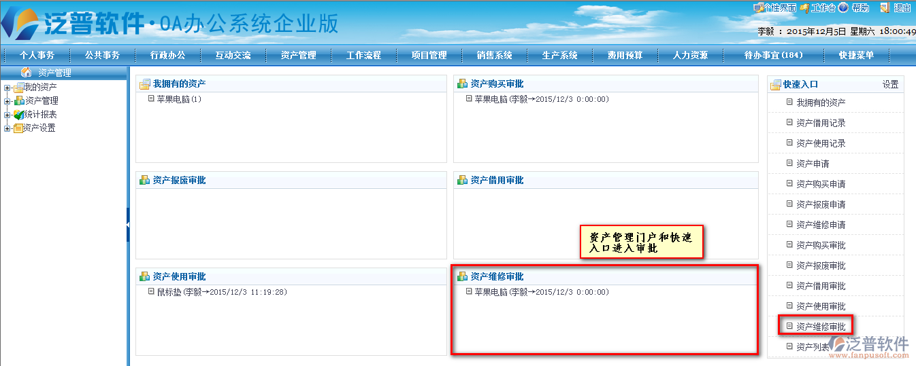Click the 资产报废审批 panel header icon
916x366 pixels.
[144, 180]
